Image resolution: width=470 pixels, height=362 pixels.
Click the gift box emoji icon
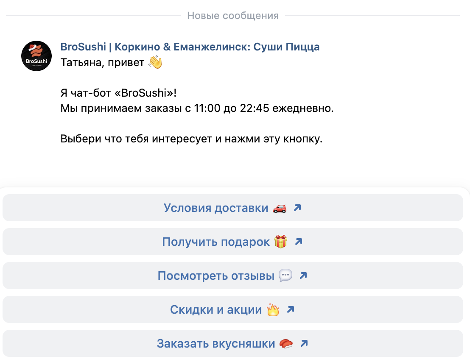pos(281,242)
